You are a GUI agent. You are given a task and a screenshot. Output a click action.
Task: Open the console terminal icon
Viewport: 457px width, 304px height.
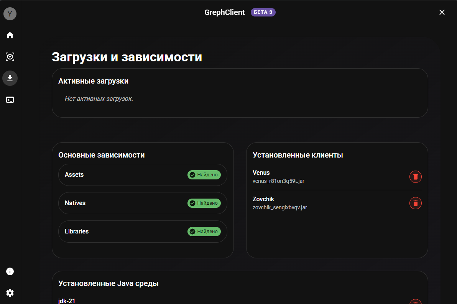click(10, 100)
